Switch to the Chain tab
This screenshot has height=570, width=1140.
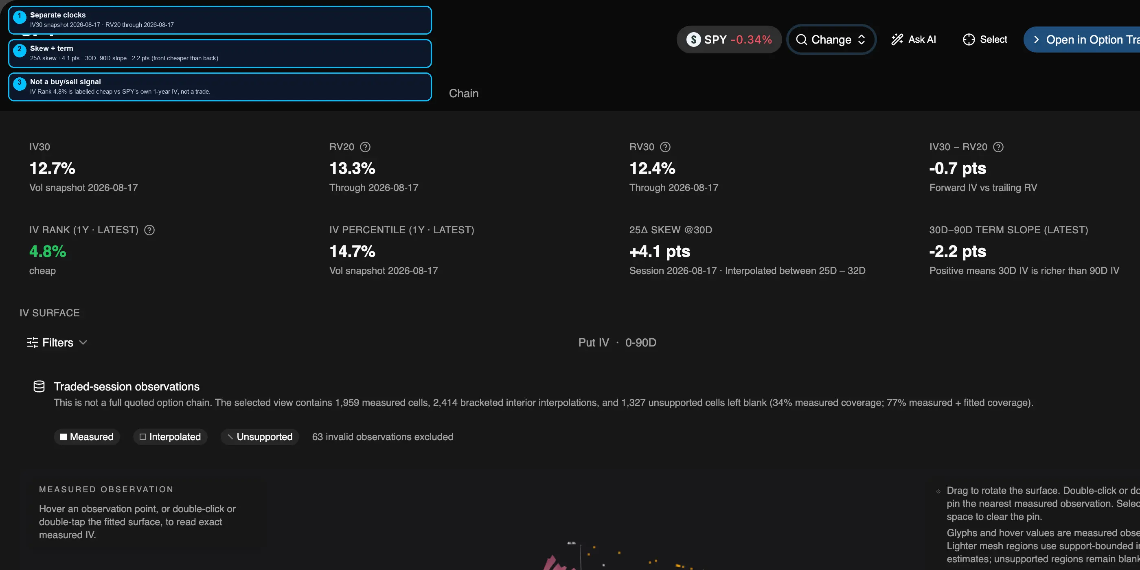(x=464, y=93)
